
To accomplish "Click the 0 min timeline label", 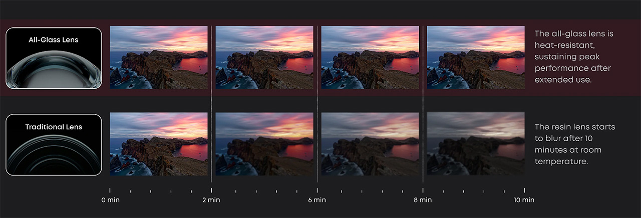I will (110, 200).
